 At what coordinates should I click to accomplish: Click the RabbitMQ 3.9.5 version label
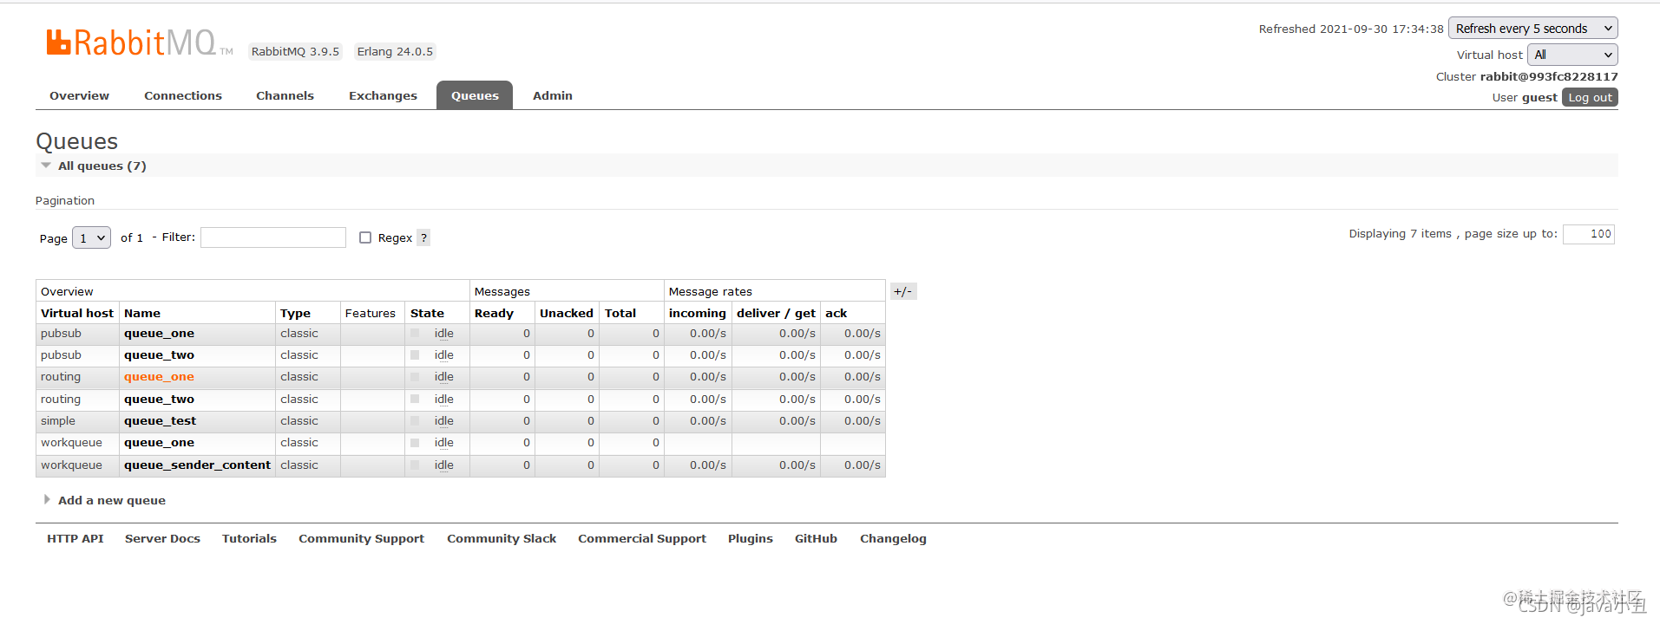[295, 51]
